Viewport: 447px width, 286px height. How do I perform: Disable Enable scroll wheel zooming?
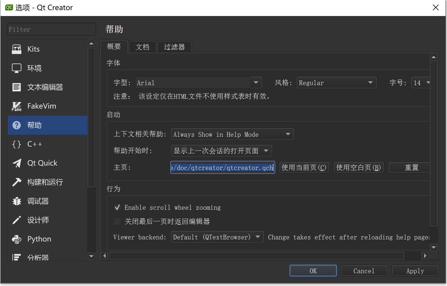[x=117, y=207]
